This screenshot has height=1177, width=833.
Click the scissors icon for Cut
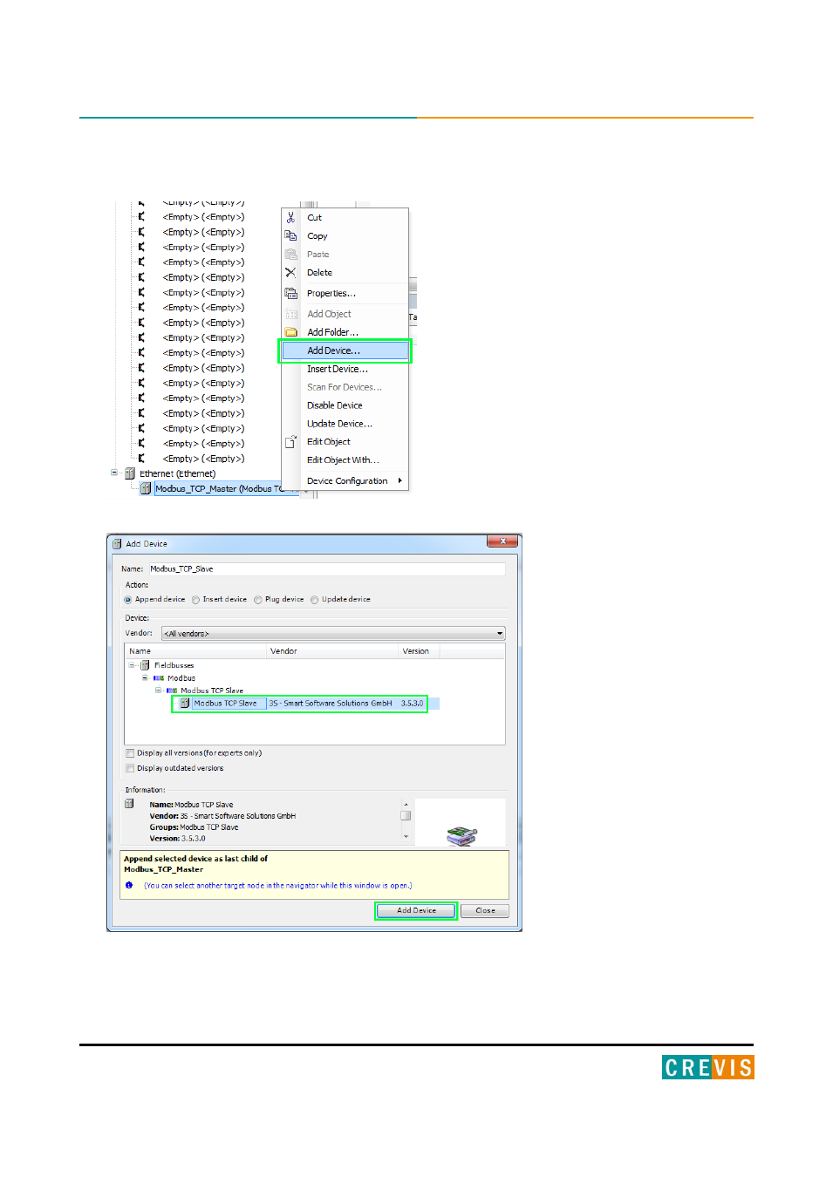290,217
